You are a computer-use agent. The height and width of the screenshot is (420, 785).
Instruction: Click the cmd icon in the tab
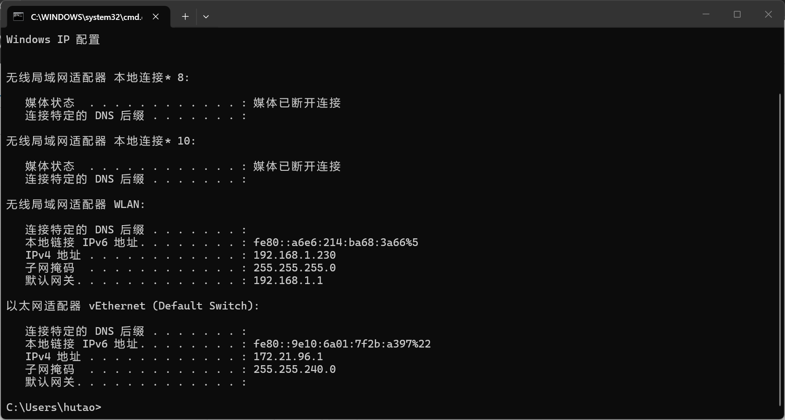tap(18, 17)
